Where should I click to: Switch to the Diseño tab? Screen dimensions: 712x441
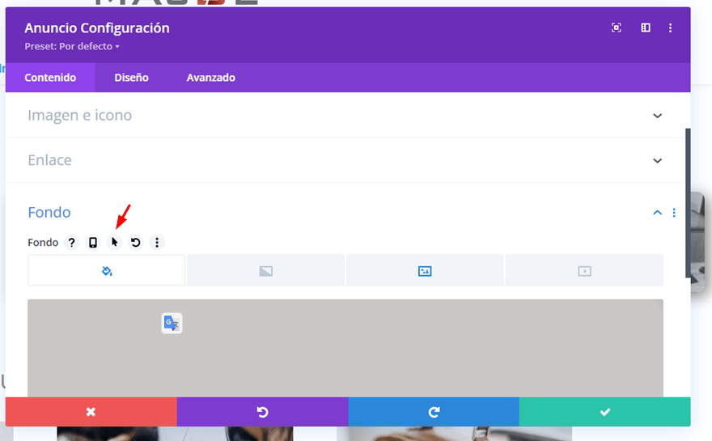click(x=131, y=78)
